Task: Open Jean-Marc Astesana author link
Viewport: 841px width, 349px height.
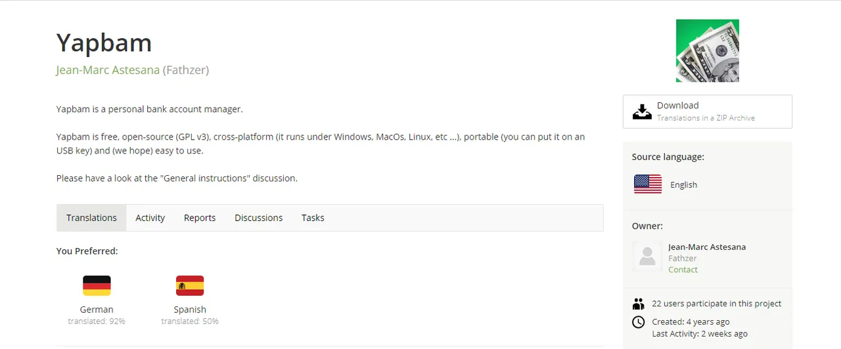Action: pos(108,70)
